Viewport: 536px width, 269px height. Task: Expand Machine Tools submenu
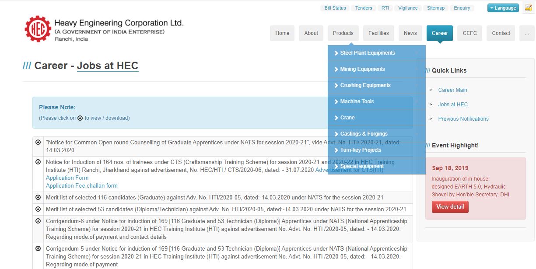click(x=377, y=101)
